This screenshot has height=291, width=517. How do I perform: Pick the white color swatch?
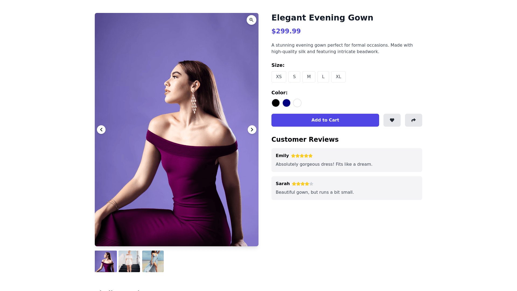[297, 103]
